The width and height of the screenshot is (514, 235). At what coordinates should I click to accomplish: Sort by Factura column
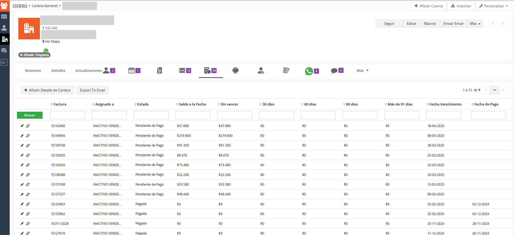click(x=58, y=104)
